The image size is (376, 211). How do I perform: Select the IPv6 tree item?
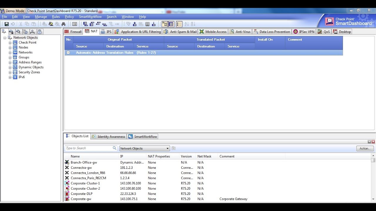pos(22,77)
